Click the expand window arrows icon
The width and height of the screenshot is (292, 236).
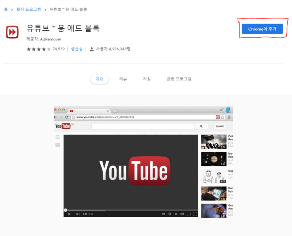pyautogui.click(x=222, y=109)
